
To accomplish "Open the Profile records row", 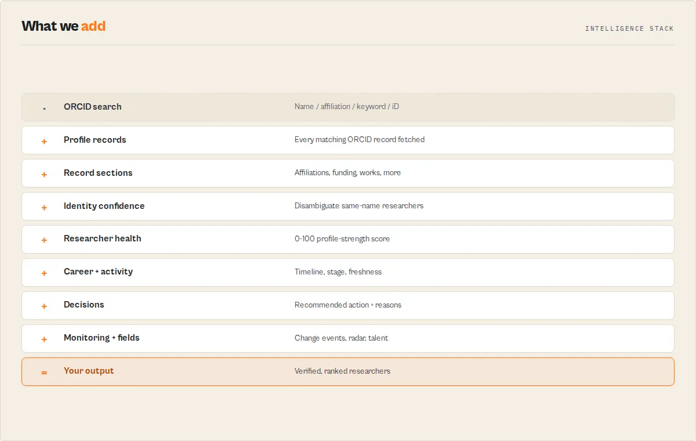I will pos(348,140).
